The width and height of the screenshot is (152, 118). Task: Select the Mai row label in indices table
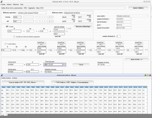click(x=3, y=104)
